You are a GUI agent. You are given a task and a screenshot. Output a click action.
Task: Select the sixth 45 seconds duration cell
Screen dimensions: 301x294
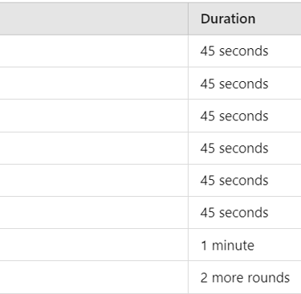pyautogui.click(x=245, y=212)
